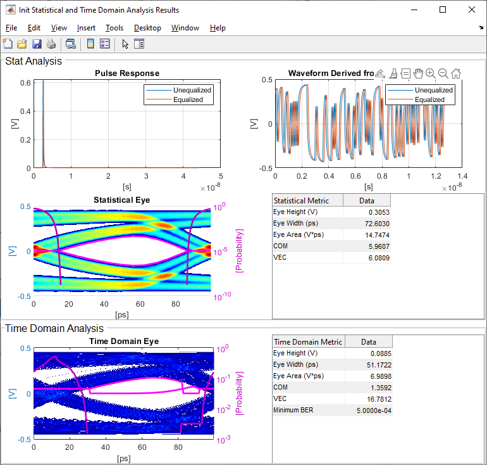Open the File menu

click(x=11, y=28)
